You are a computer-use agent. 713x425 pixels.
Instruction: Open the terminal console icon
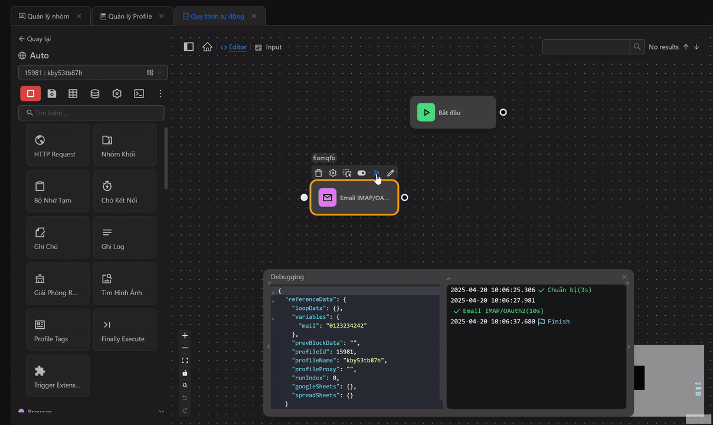[x=139, y=93]
